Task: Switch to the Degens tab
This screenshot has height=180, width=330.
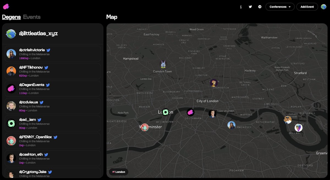Action: click(x=11, y=17)
